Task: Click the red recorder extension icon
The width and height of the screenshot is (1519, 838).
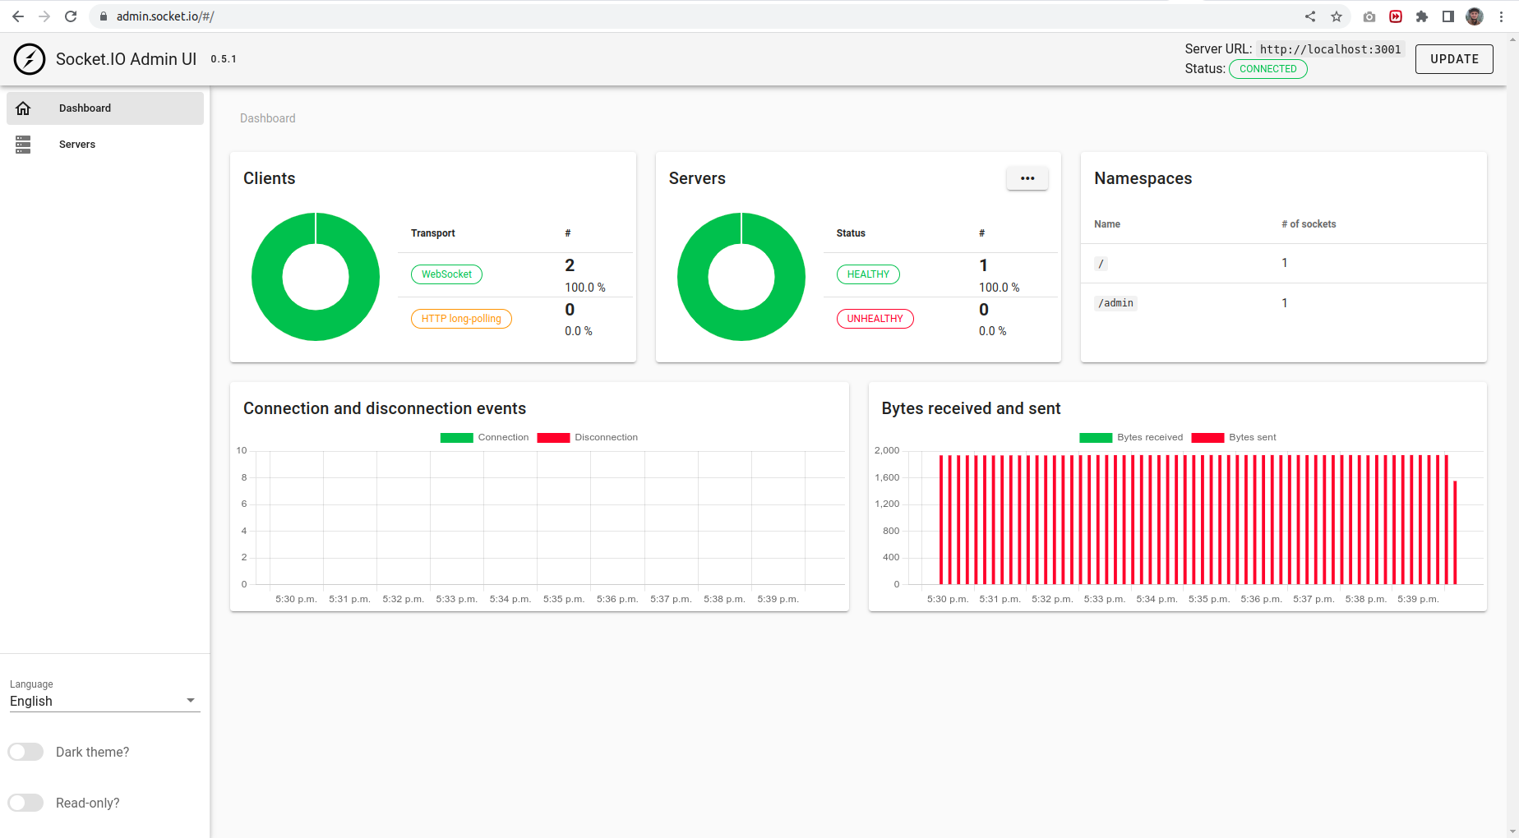Action: point(1396,16)
